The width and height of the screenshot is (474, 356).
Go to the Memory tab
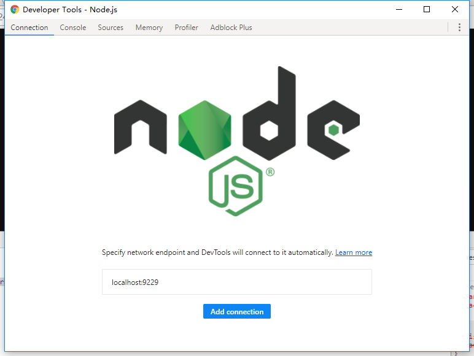pos(149,28)
